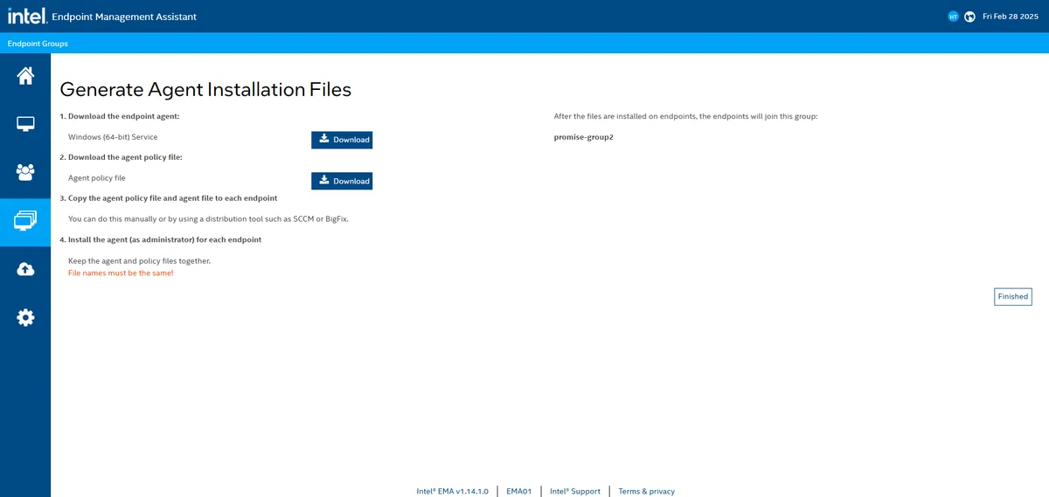Click the step 1 Download the endpoint agent text

pos(119,116)
